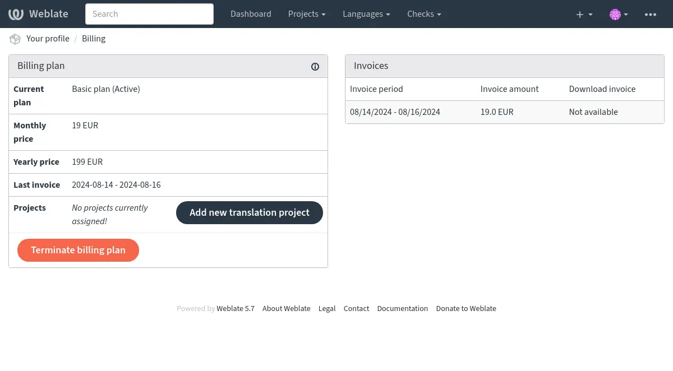Select last invoice dates 2024-08-14 - 2024-08-16
The height and width of the screenshot is (371, 673).
[116, 185]
